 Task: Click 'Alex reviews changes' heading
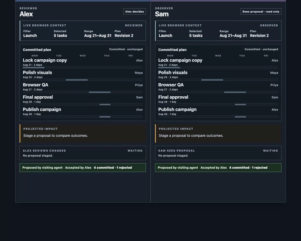click(x=44, y=151)
